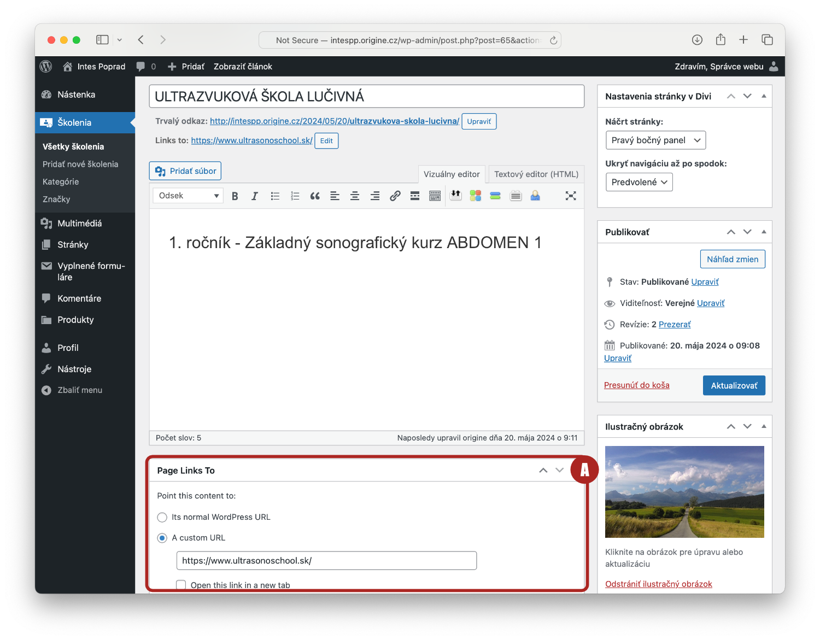The height and width of the screenshot is (640, 820).
Task: Open the WordPress logo menu
Action: point(46,66)
